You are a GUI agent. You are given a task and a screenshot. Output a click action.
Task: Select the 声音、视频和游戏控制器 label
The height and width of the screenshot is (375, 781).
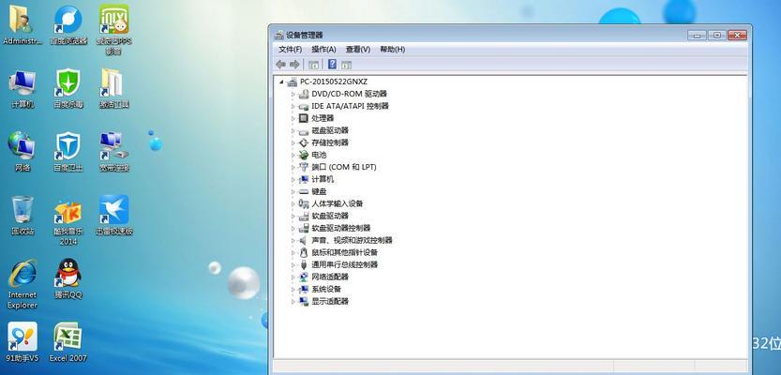click(353, 240)
